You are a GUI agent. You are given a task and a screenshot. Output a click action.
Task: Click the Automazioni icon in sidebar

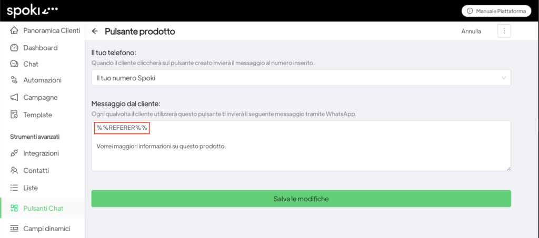[14, 80]
